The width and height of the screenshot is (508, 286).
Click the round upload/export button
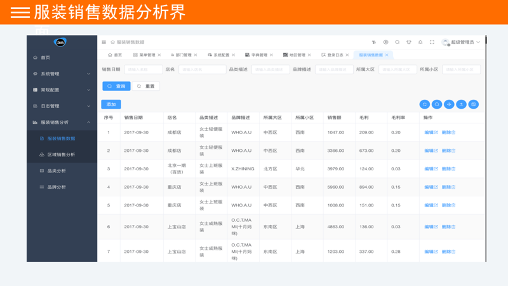click(462, 104)
